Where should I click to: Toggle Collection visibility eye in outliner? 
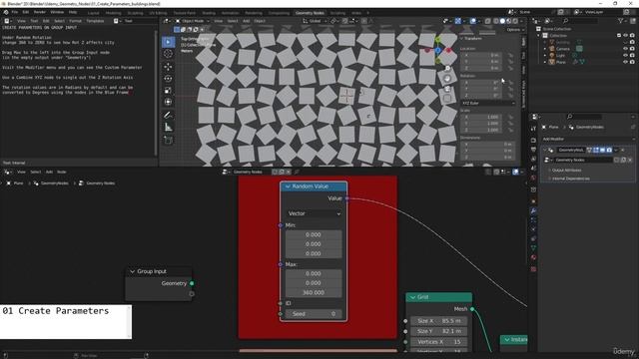point(626,36)
